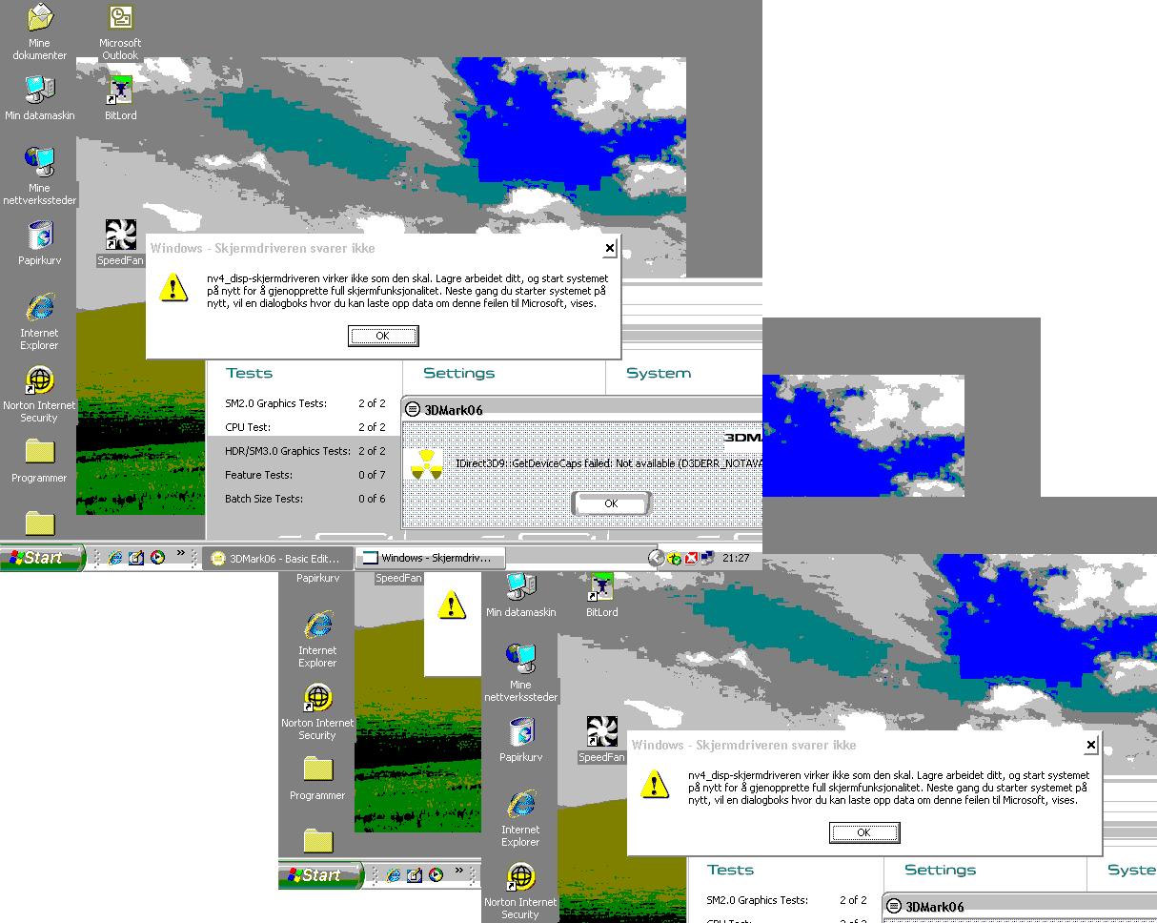This screenshot has width=1157, height=923.
Task: Open Min datamaskin icon beside the lone warning triangle
Action: (520, 593)
